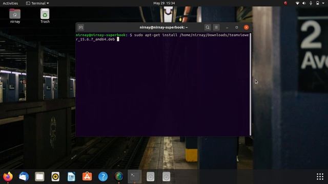
Task: Open the Wi-Fi network indicator
Action: tap(297, 3)
